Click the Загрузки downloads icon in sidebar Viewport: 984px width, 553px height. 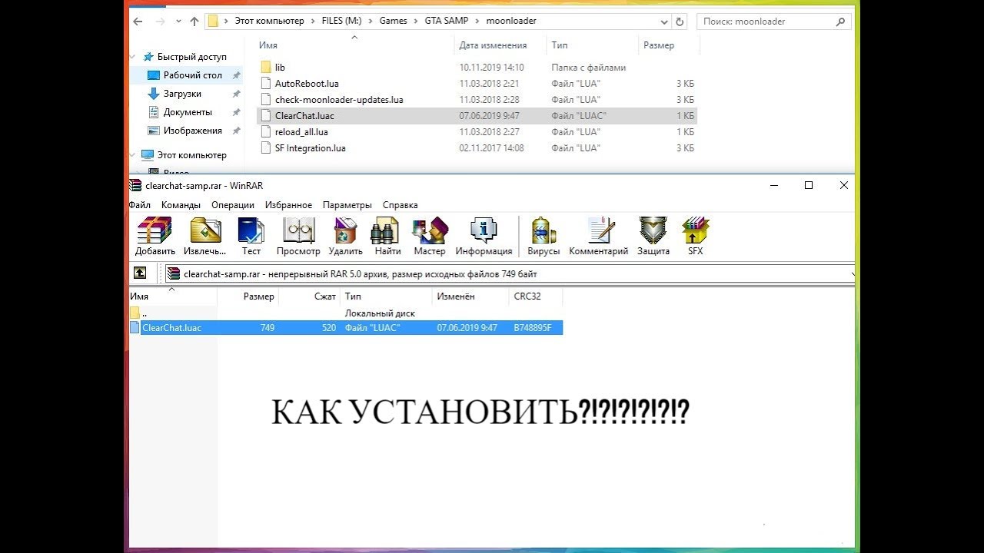[153, 94]
